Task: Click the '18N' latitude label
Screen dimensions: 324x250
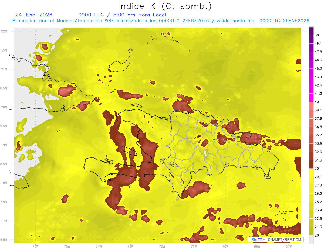Action: (4, 183)
